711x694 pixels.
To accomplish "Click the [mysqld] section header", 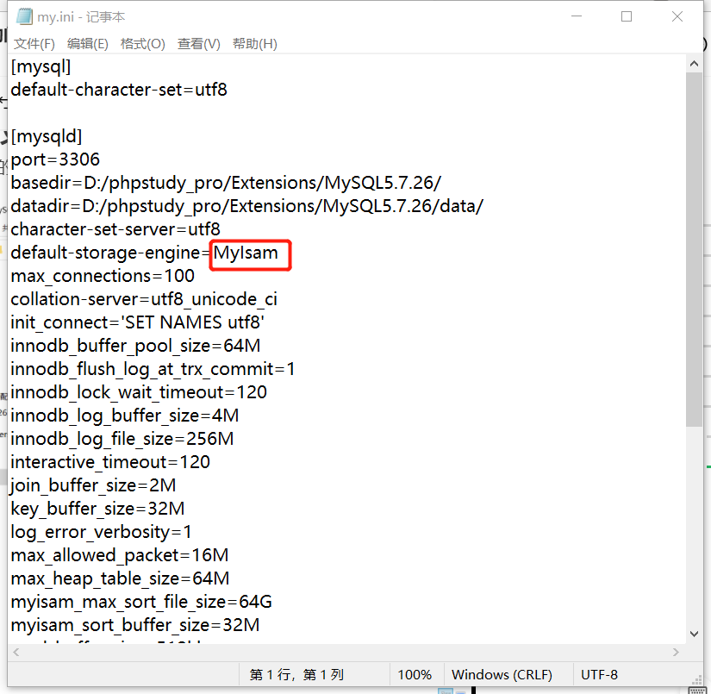I will coord(47,136).
